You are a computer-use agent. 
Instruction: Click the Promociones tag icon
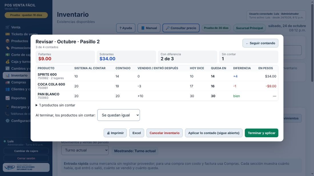7,48
